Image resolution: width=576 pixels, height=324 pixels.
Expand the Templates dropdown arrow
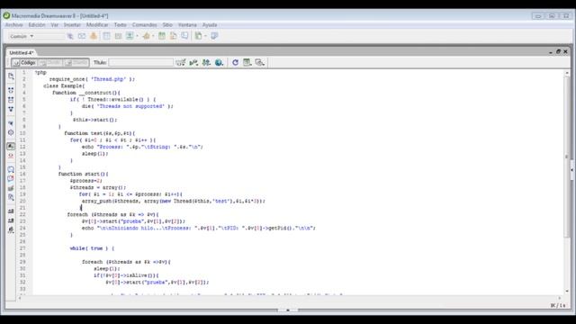coord(205,36)
